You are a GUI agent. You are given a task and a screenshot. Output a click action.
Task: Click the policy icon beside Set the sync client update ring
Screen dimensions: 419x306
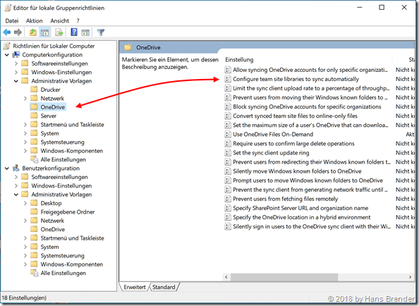(x=228, y=153)
